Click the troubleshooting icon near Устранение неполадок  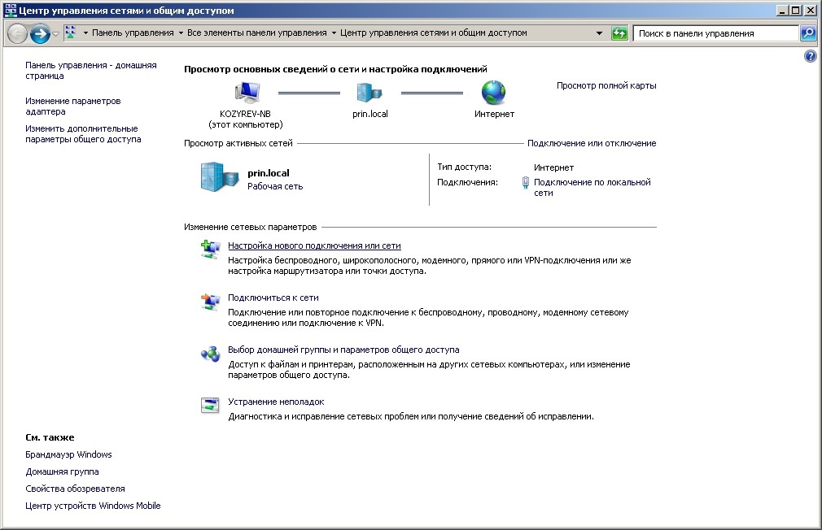(x=210, y=406)
